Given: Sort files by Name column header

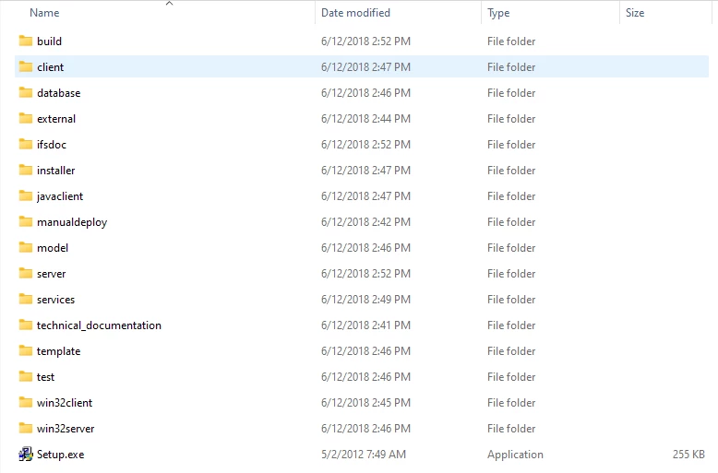Looking at the screenshot, I should [x=44, y=13].
